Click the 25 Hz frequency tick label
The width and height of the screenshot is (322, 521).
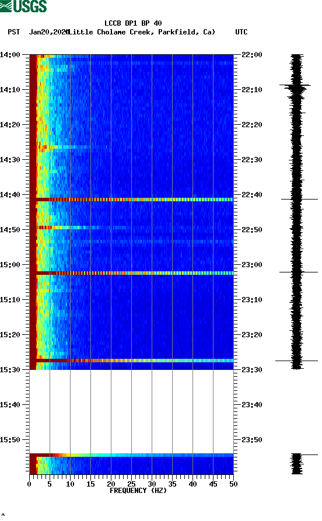point(131,484)
